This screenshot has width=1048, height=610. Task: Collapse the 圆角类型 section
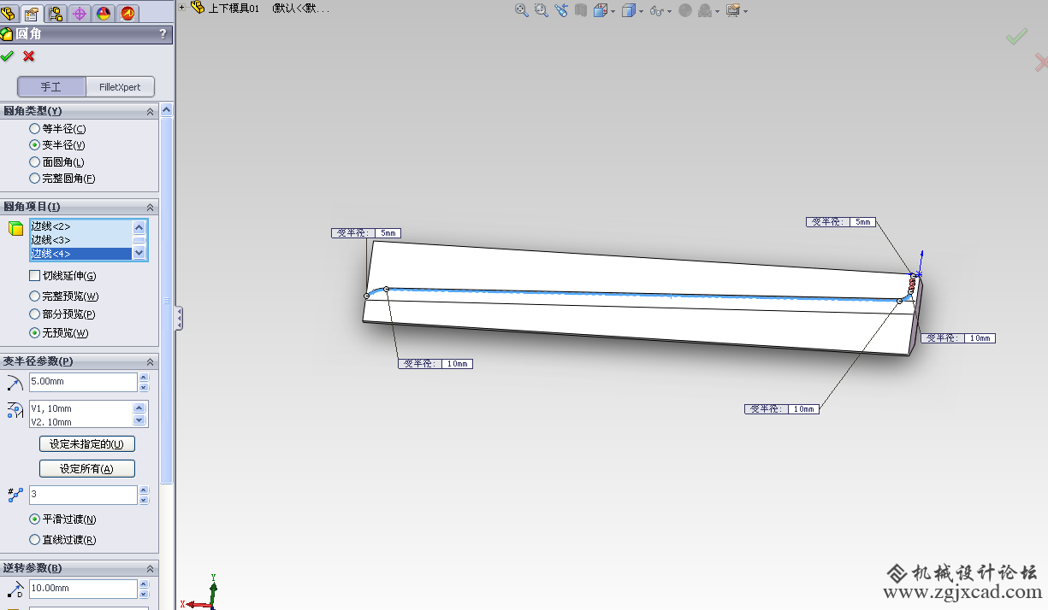pyautogui.click(x=151, y=111)
